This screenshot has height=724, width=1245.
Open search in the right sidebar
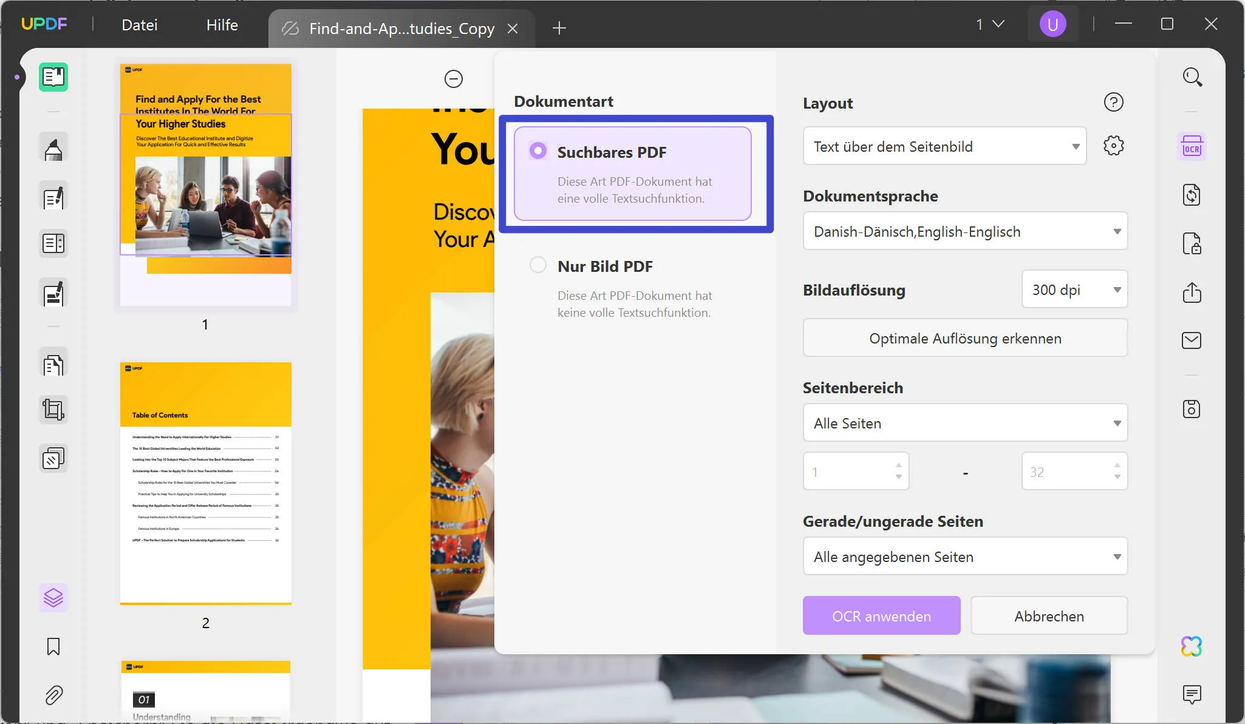1192,77
